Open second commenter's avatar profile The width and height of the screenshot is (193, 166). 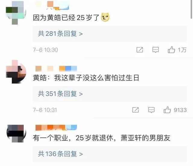16,72
